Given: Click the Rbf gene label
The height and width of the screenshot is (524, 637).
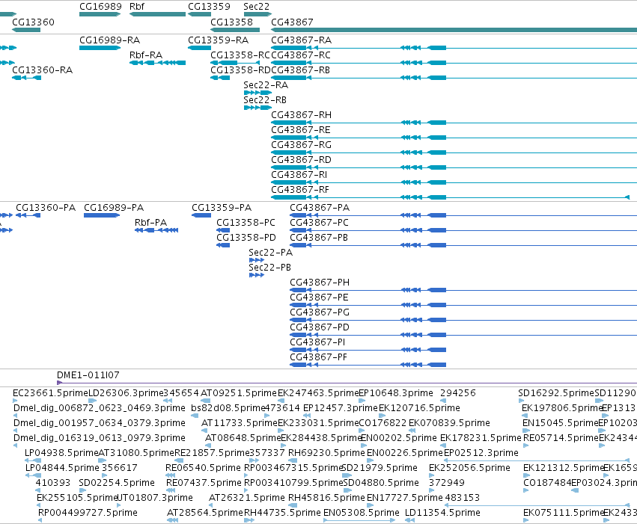Looking at the screenshot, I should pyautogui.click(x=137, y=7).
